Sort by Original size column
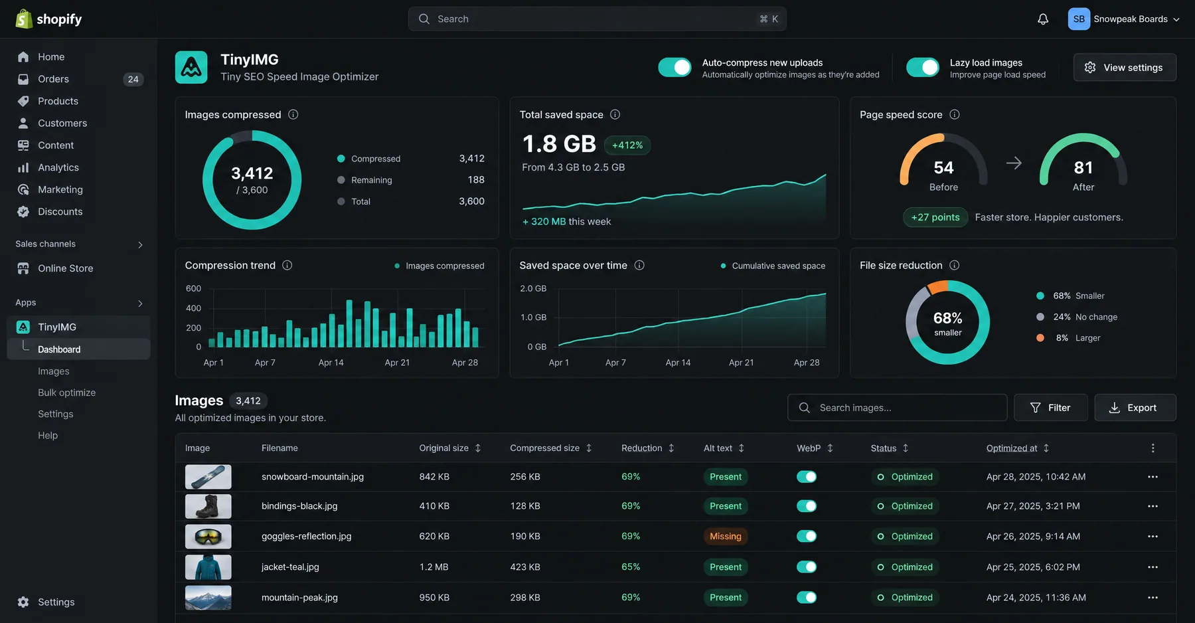The height and width of the screenshot is (623, 1195). [450, 448]
